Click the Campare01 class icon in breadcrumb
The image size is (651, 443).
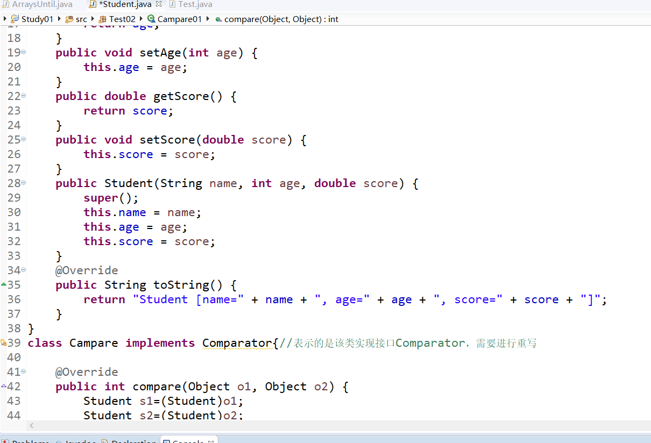pyautogui.click(x=151, y=19)
